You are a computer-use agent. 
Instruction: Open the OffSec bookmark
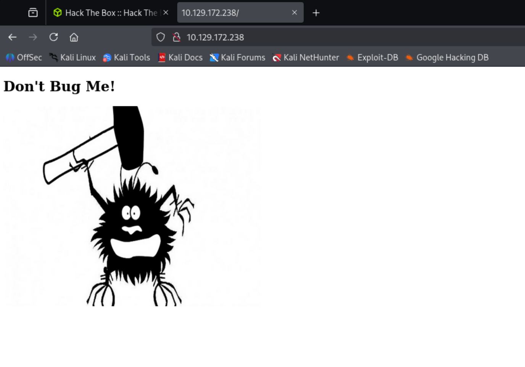tap(24, 58)
